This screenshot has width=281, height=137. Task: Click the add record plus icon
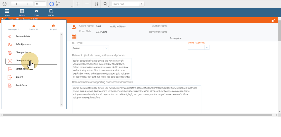(78, 4)
